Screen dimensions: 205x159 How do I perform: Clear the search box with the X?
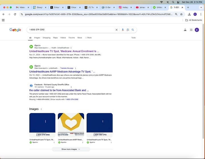point(116,30)
